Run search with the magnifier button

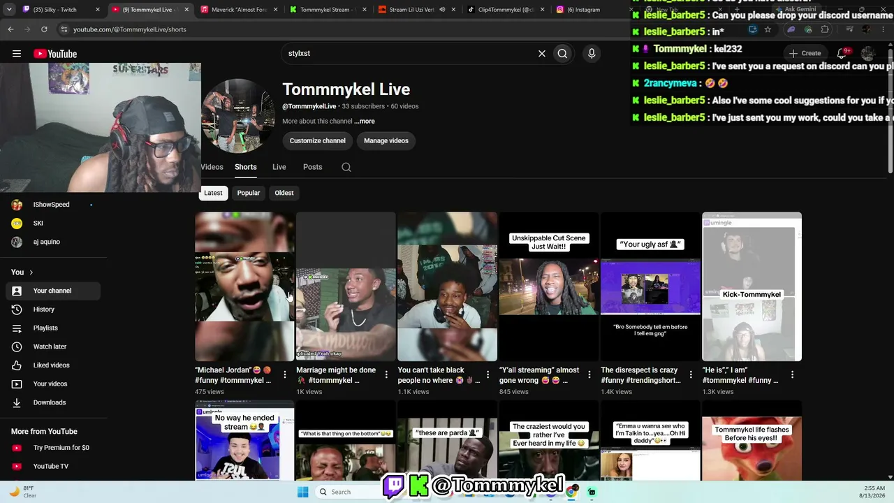tap(562, 54)
